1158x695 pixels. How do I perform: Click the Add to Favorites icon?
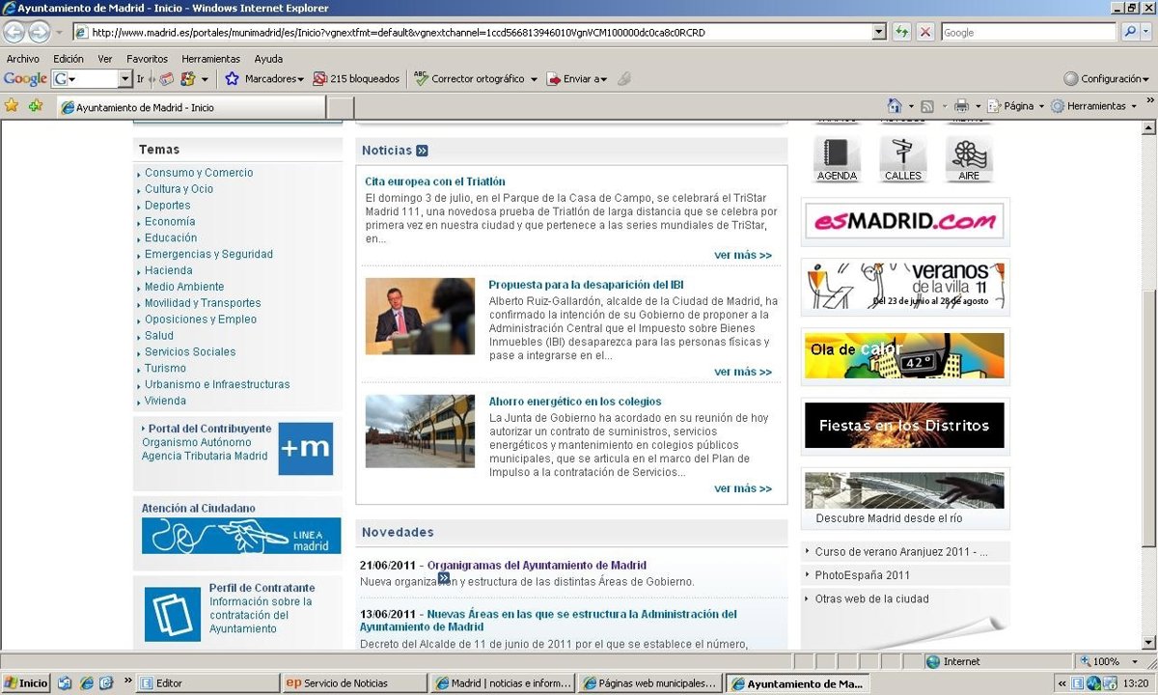click(x=36, y=106)
